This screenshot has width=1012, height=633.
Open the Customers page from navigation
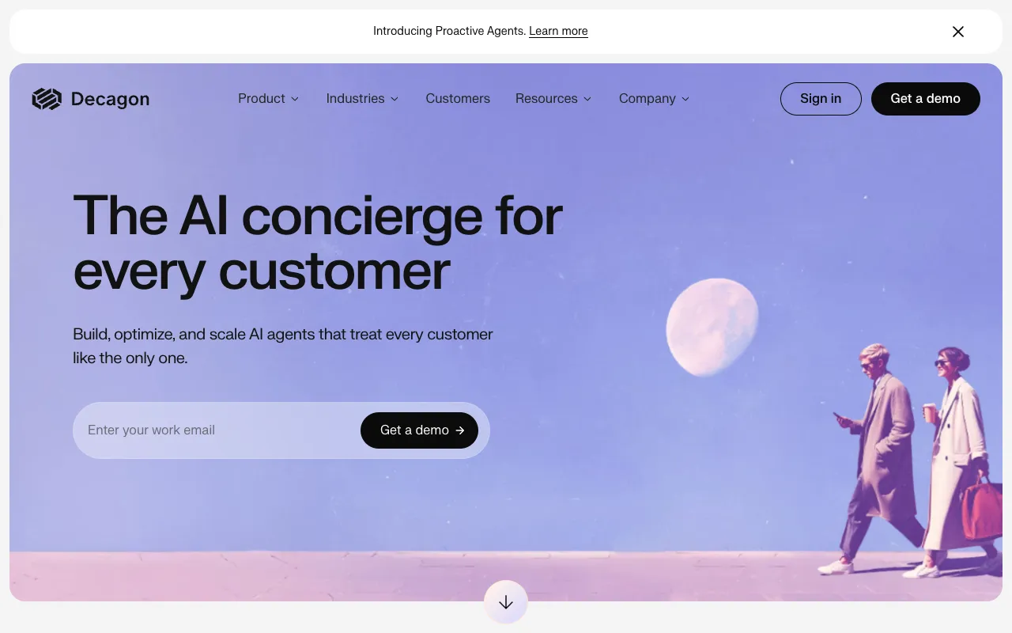coord(458,99)
